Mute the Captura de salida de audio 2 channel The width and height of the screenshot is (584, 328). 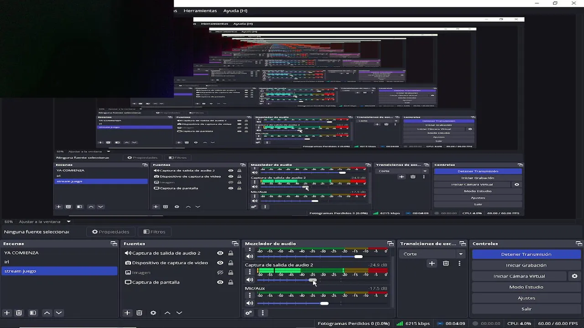(250, 280)
